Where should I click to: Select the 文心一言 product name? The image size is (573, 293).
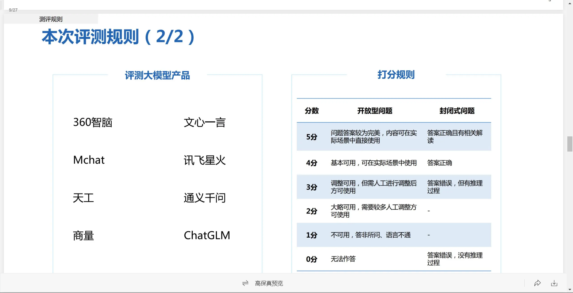[204, 122]
